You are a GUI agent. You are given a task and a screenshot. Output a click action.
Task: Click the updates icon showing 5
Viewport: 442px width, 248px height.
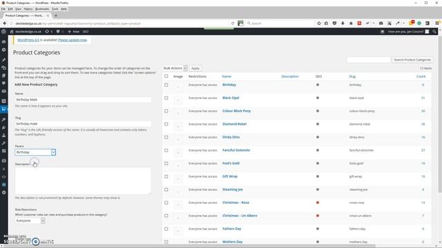point(49,32)
